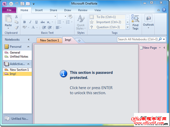
Task: Click the Back arrow in quick access toolbar
Action: coord(11,4)
